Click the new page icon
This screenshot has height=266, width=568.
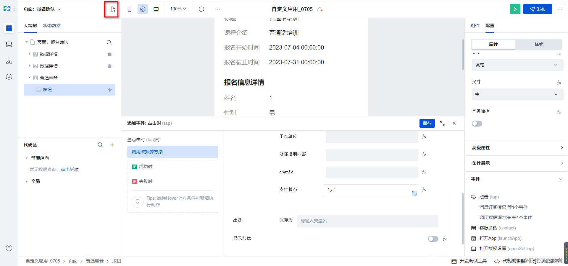113,9
